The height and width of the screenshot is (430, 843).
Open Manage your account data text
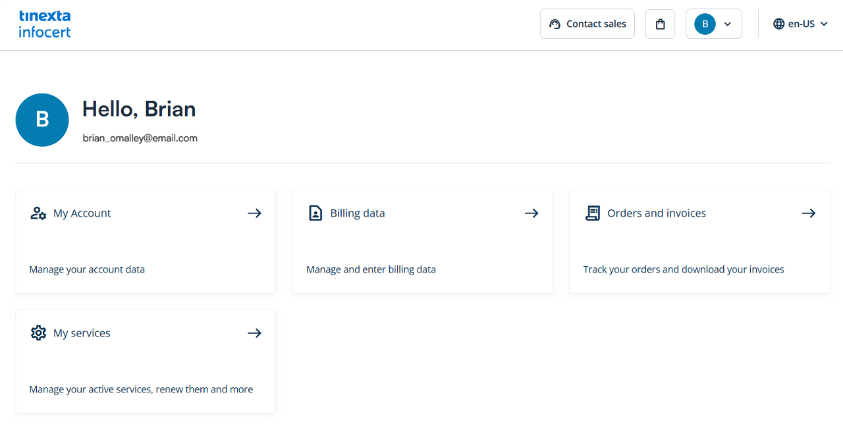87,269
